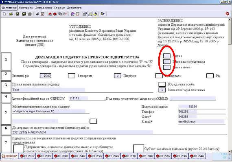This screenshot has height=162, width=232.
Task: Click the Open folder toolbar icon
Action: [11, 14]
